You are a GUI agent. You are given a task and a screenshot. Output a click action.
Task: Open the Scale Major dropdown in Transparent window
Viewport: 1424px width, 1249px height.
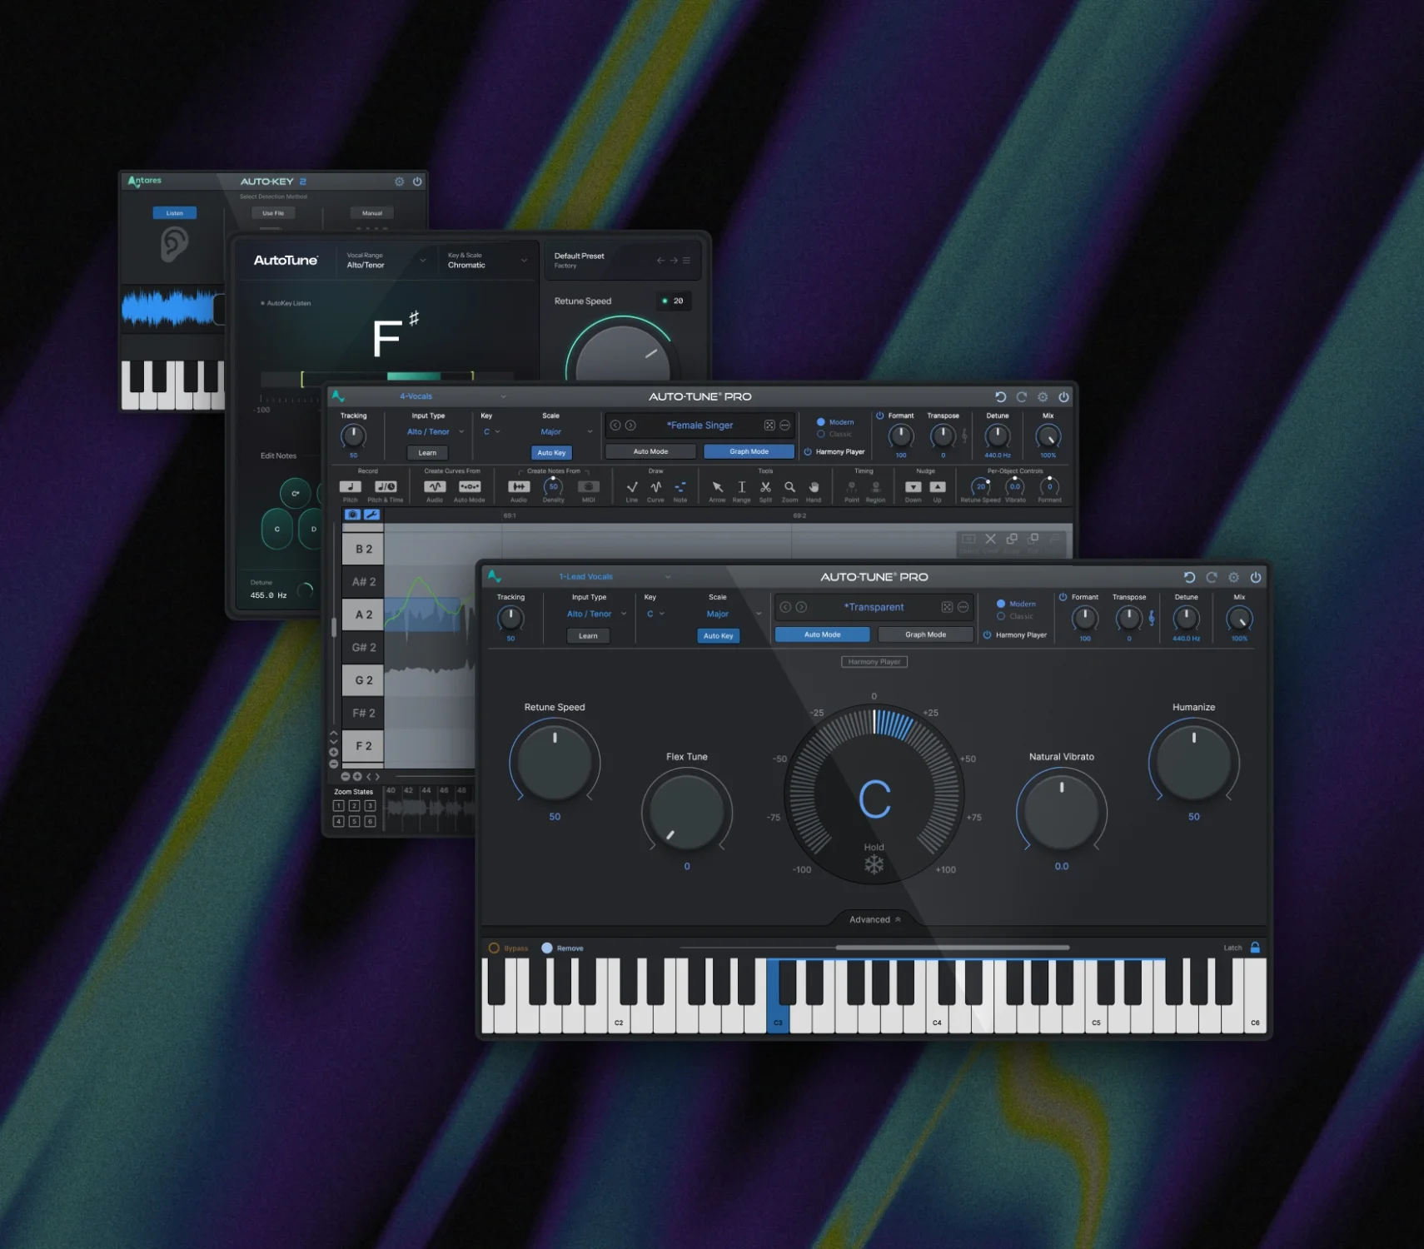(x=733, y=614)
